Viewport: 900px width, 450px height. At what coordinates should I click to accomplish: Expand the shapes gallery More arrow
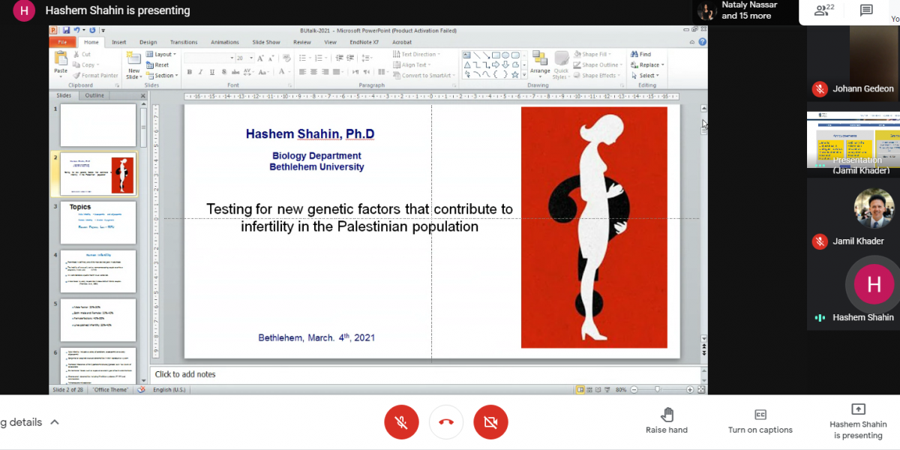[523, 75]
